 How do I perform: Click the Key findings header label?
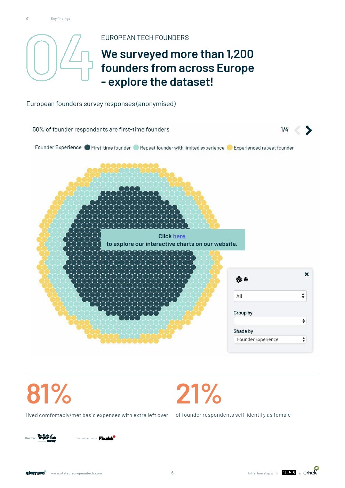coord(61,19)
